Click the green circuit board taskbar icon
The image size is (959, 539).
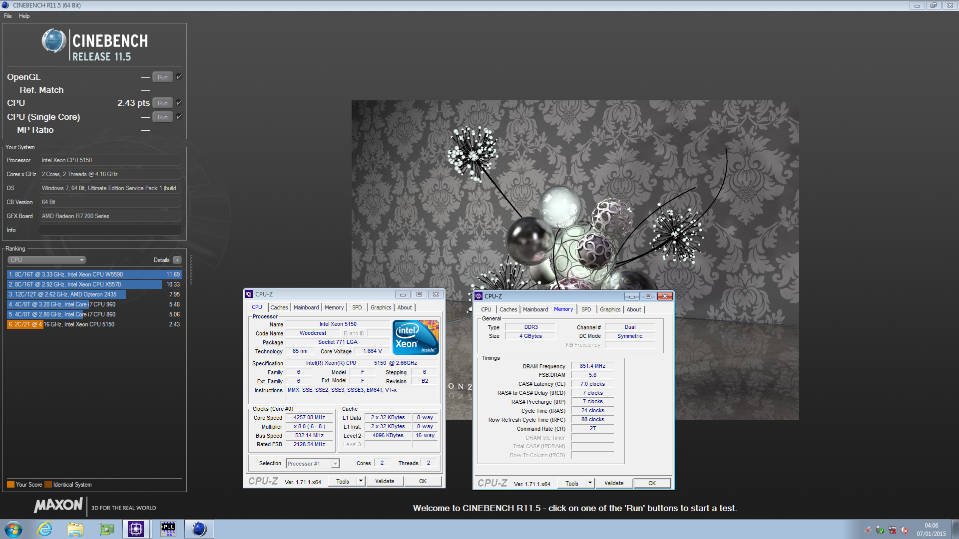point(106,529)
